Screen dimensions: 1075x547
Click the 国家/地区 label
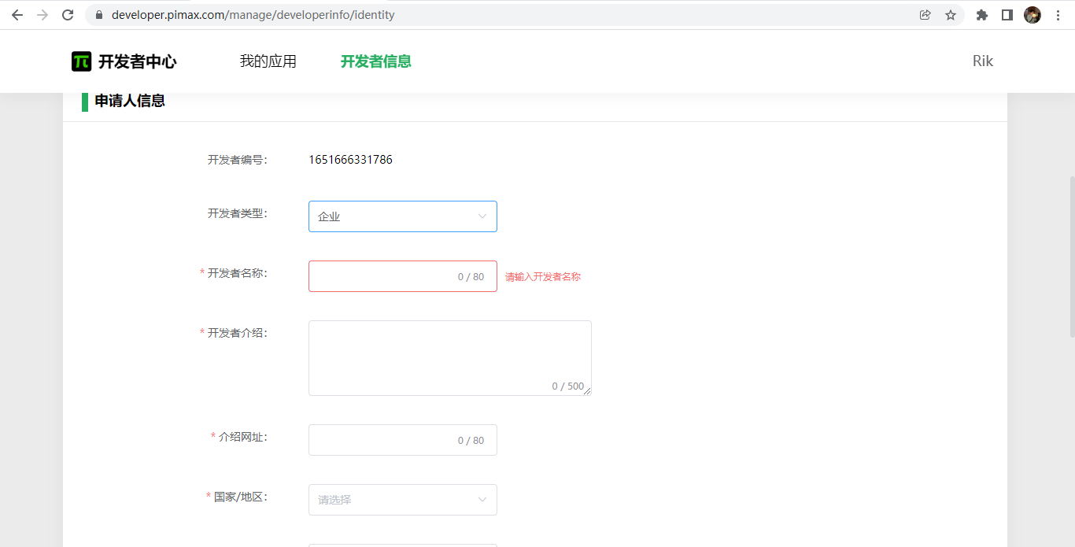(241, 497)
